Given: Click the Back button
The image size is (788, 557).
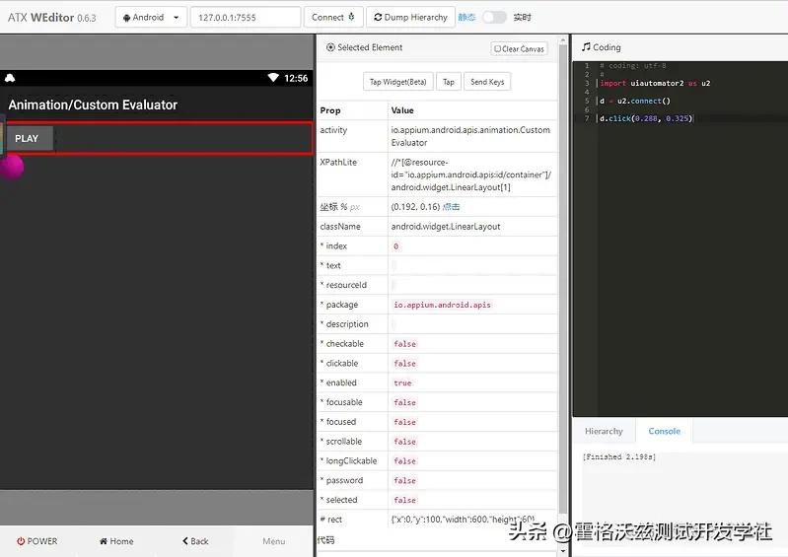Looking at the screenshot, I should (x=195, y=541).
